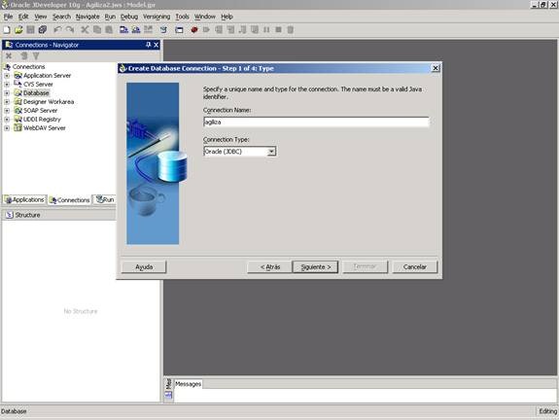
Task: Click the Atrás back button
Action: click(x=269, y=266)
